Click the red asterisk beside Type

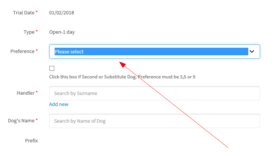click(x=36, y=31)
